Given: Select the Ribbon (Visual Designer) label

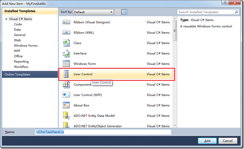Looking at the screenshot, I should 92,22.
